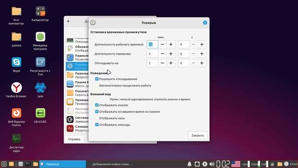
Task: Click the break timer icon in tray
Action: click(x=286, y=164)
